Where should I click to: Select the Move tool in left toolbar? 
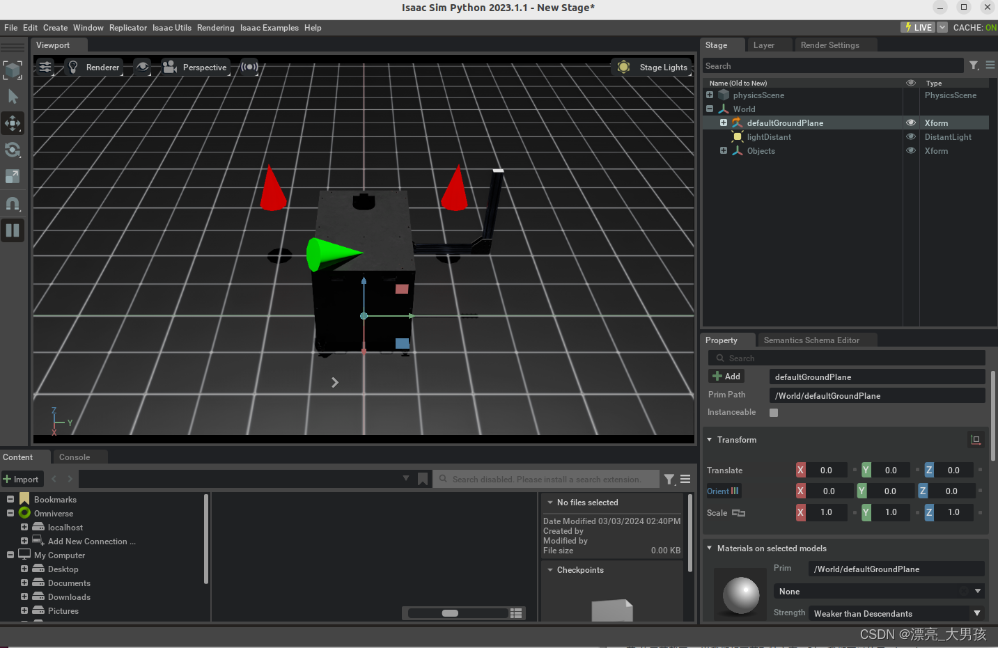(x=13, y=123)
